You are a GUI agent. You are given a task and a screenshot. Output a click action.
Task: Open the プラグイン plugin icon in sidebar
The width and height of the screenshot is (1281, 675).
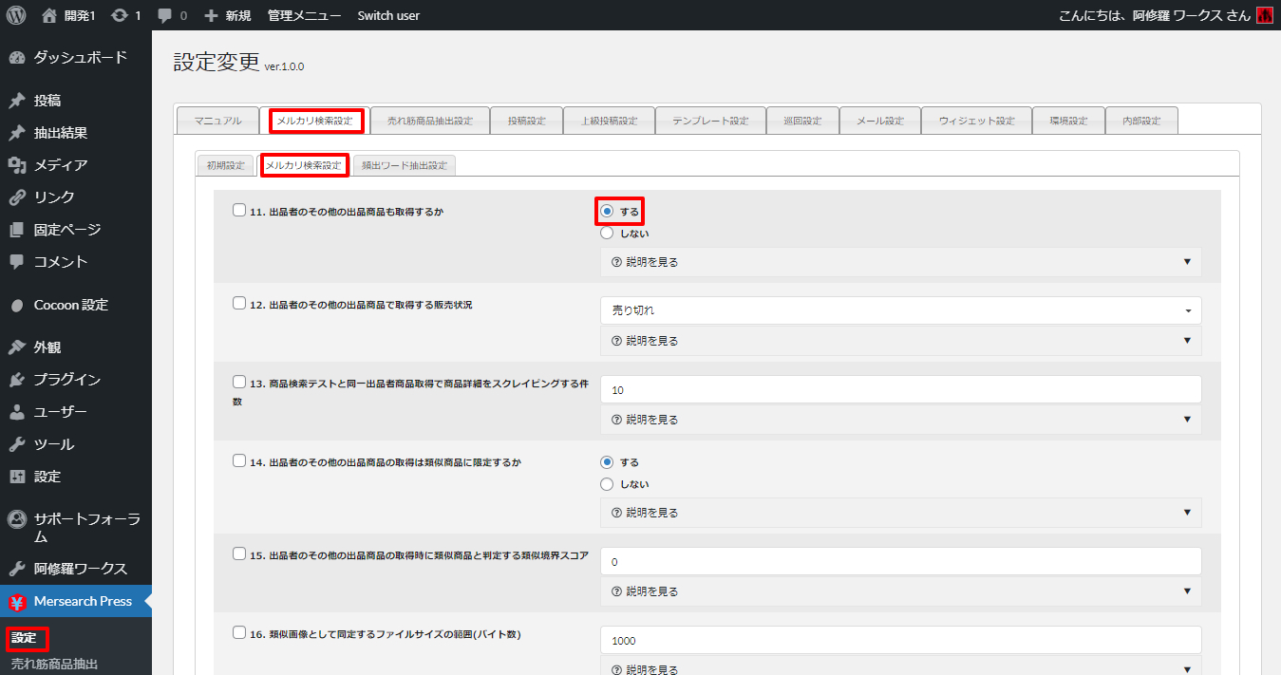(x=16, y=380)
